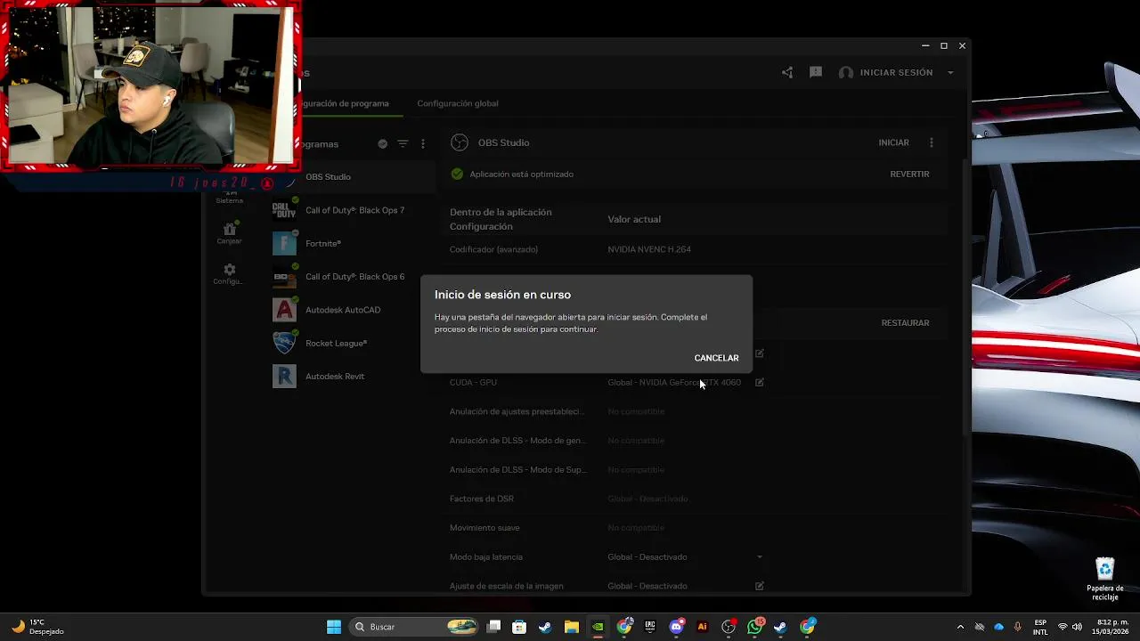Click the REVERTIR button

pyautogui.click(x=909, y=174)
